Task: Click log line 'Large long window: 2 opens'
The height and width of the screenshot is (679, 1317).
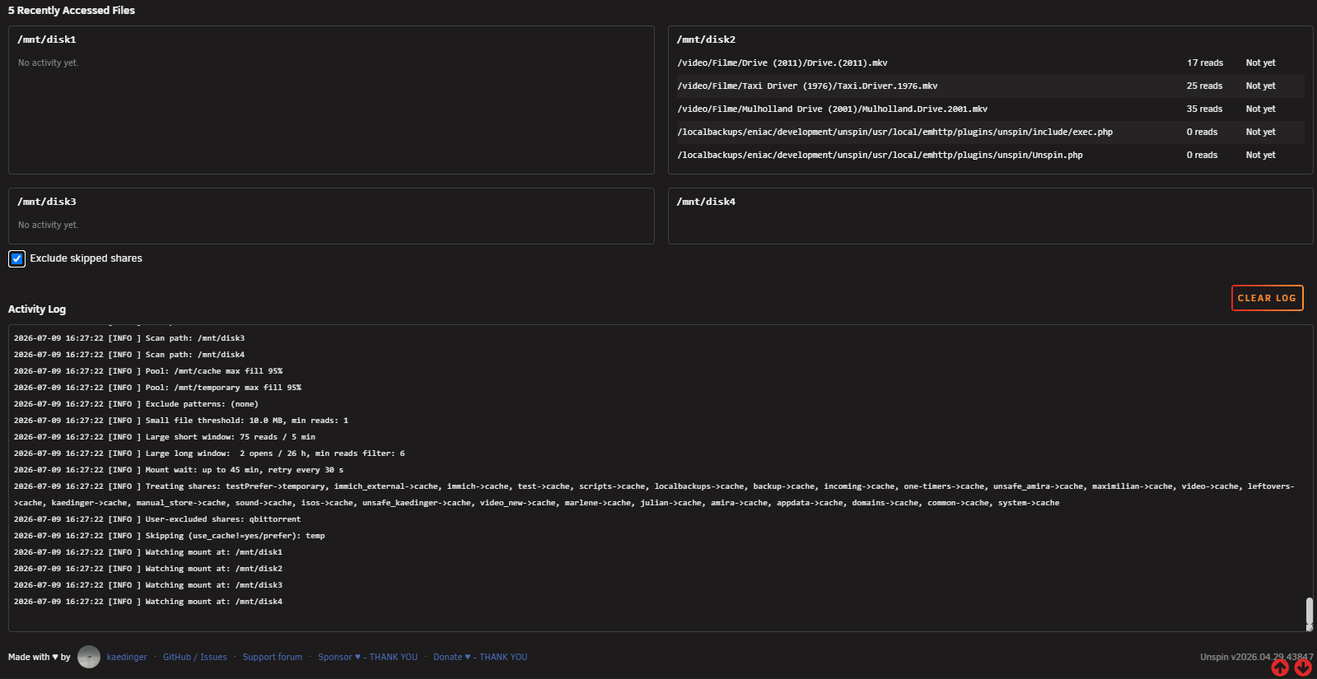Action: coord(209,453)
